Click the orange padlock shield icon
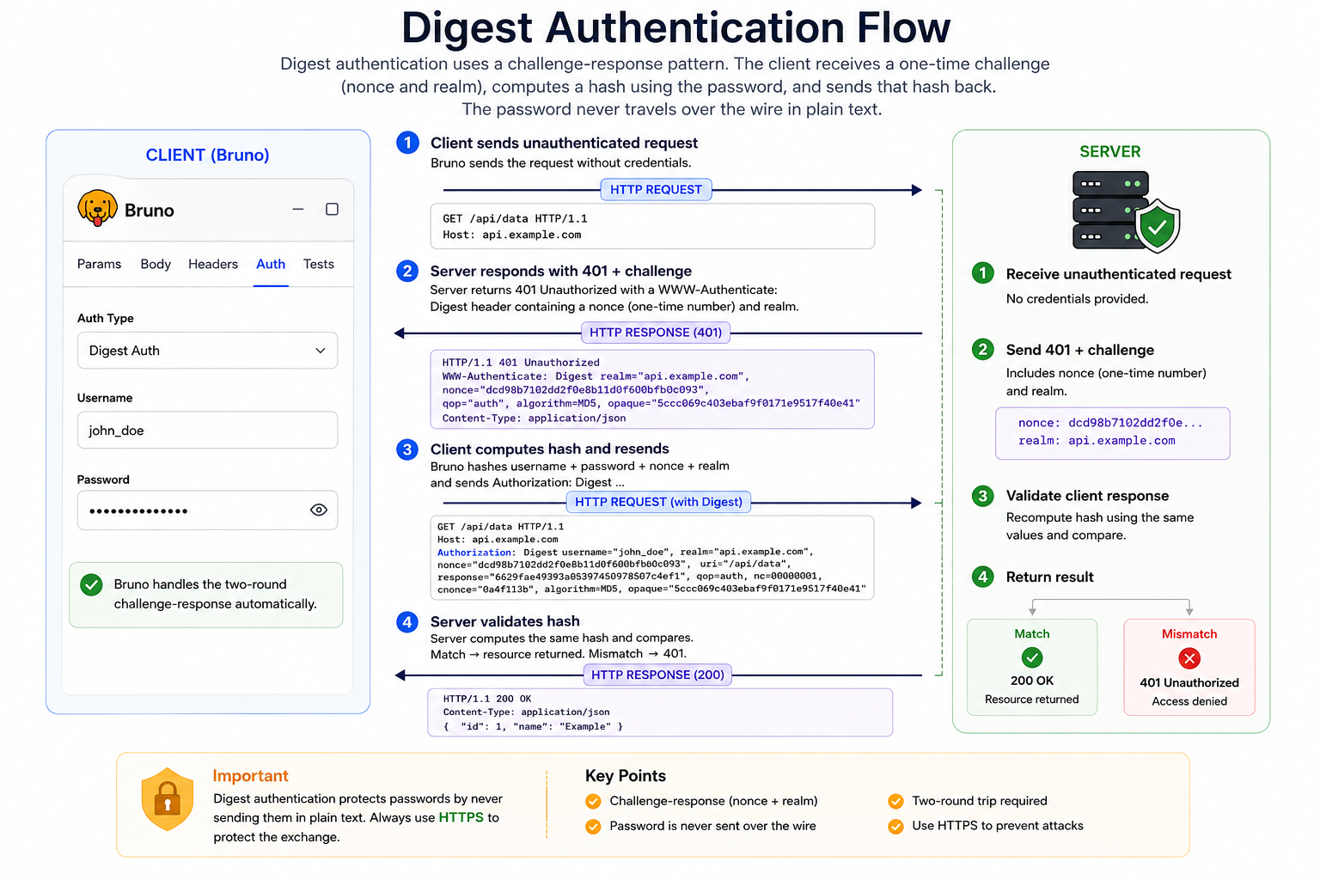Viewport: 1320px width, 880px height. pyautogui.click(x=168, y=799)
